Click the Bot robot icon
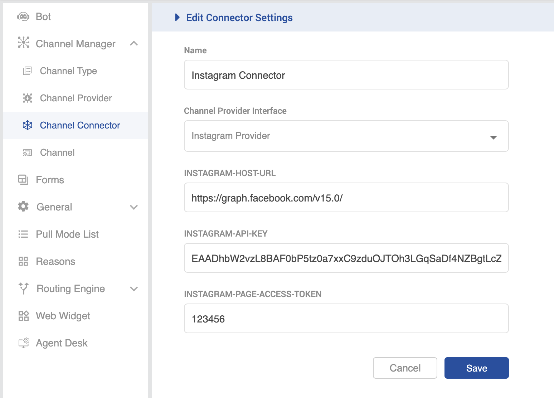This screenshot has width=554, height=398. pos(23,17)
